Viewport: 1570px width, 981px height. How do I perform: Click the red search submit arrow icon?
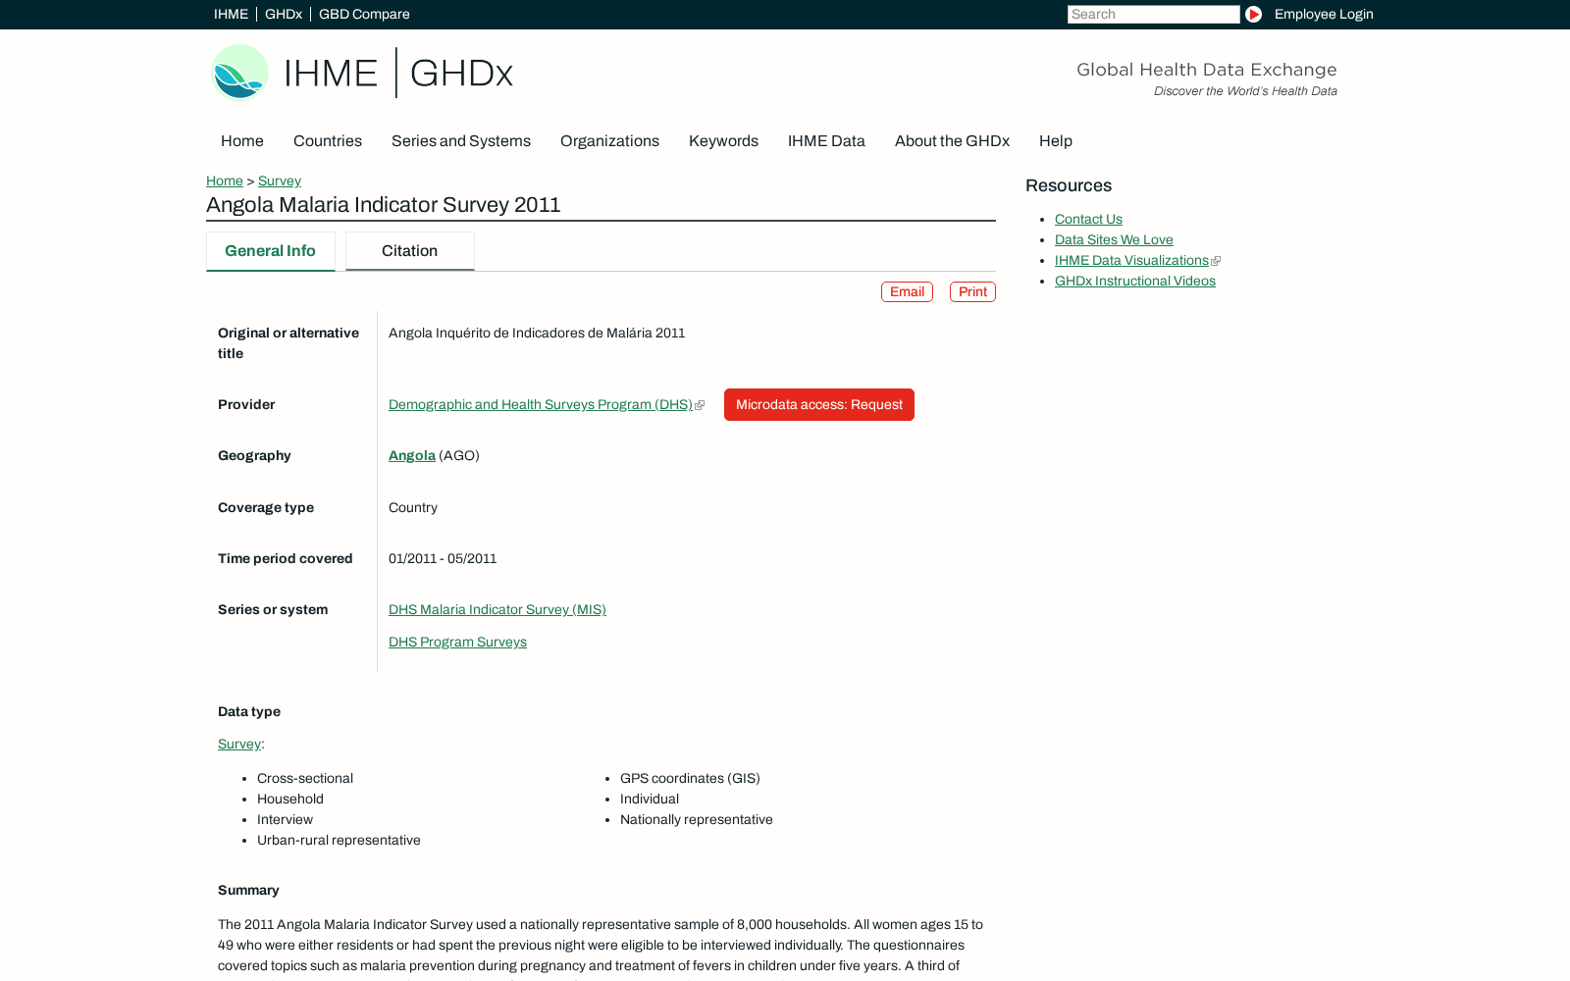(x=1253, y=14)
